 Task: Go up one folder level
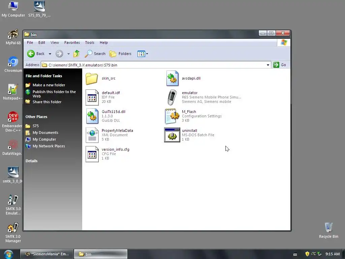76,54
